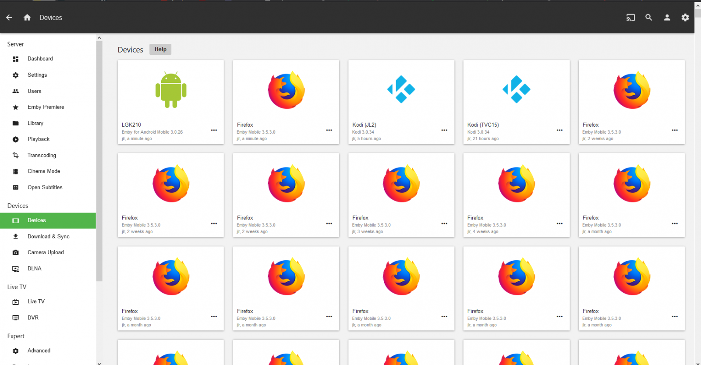Click the Android icon on LGK210 card
The height and width of the screenshot is (365, 701).
point(171,90)
